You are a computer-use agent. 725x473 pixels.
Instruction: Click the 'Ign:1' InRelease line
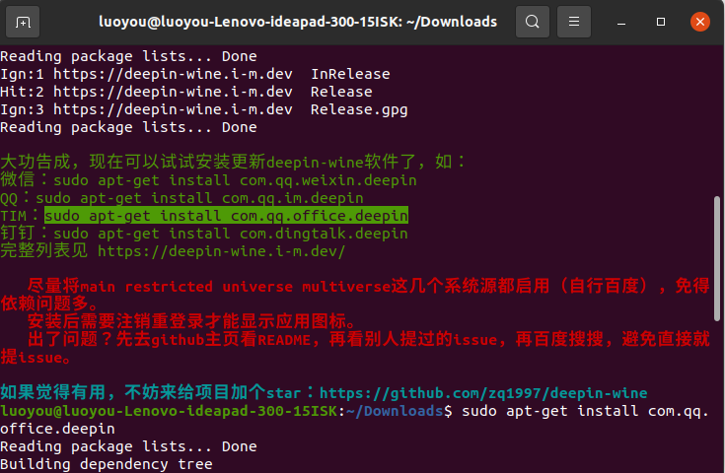[x=194, y=74]
